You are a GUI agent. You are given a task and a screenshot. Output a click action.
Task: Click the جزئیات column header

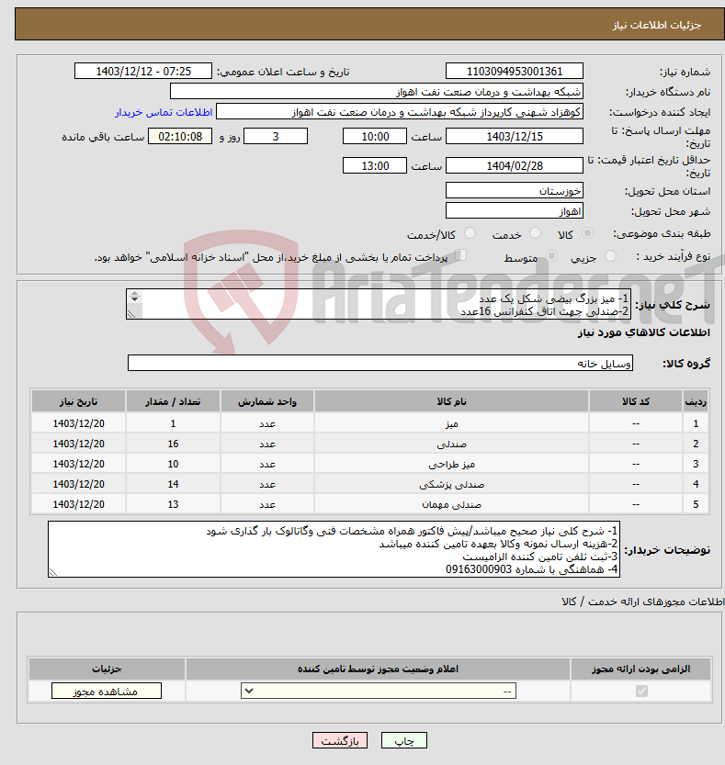[x=107, y=669]
